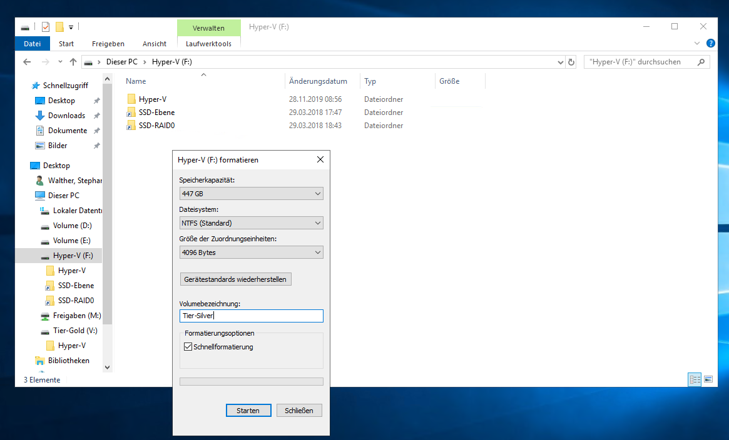Image resolution: width=729 pixels, height=440 pixels.
Task: Refresh the Hyper-V (F:) folder view
Action: coord(571,62)
